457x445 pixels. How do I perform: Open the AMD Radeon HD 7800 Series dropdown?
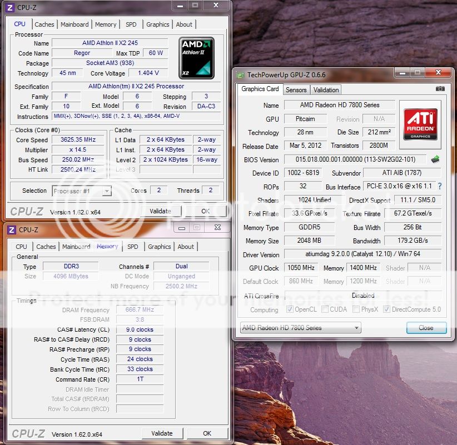tap(300, 328)
